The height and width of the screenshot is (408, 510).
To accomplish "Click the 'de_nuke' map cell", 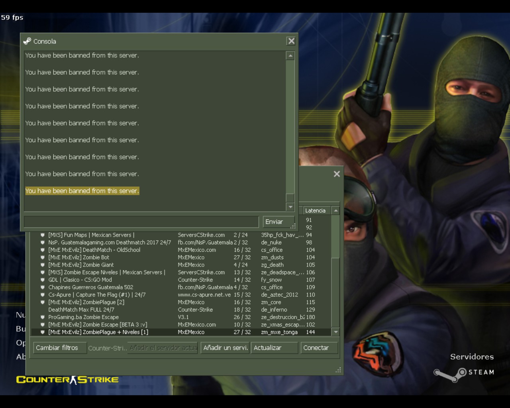I will click(x=271, y=242).
